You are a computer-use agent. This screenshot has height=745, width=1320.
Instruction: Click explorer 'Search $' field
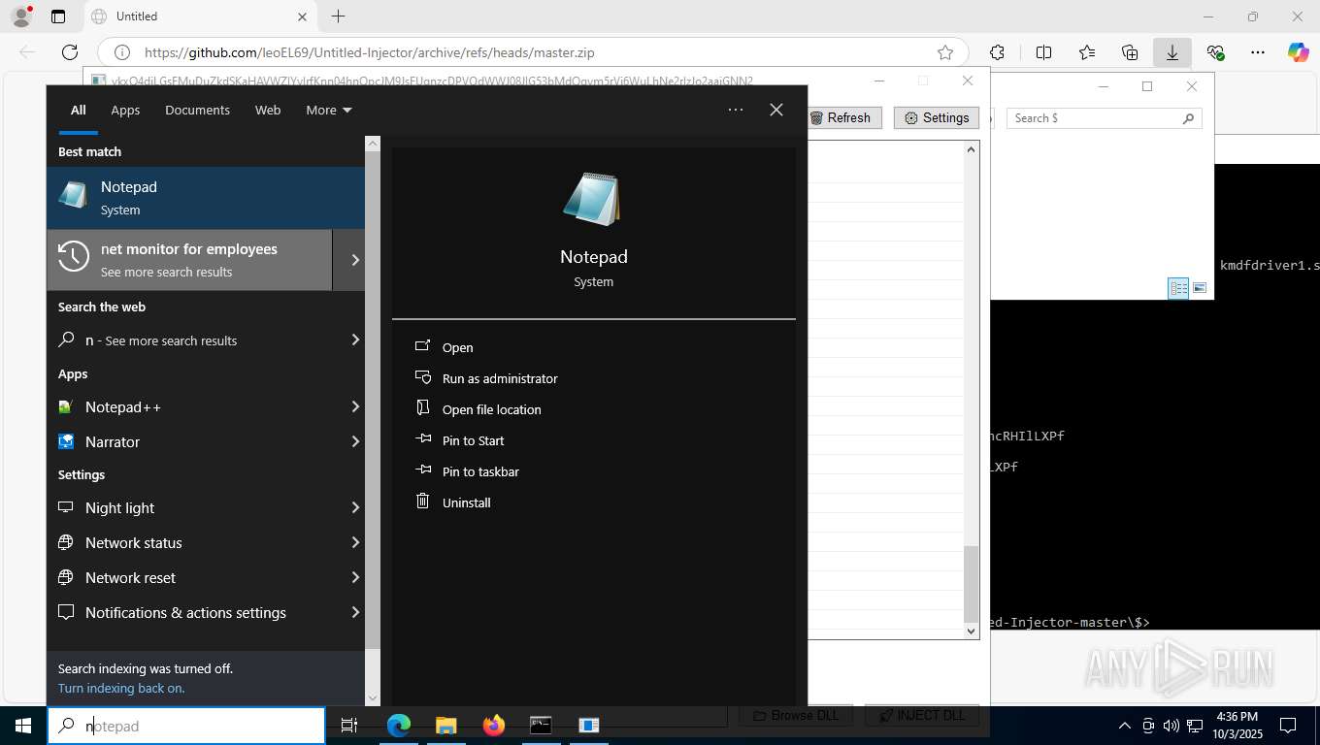tap(1105, 117)
